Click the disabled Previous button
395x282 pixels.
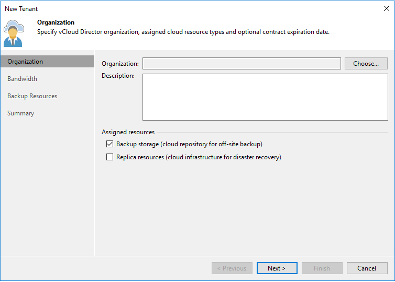232,268
